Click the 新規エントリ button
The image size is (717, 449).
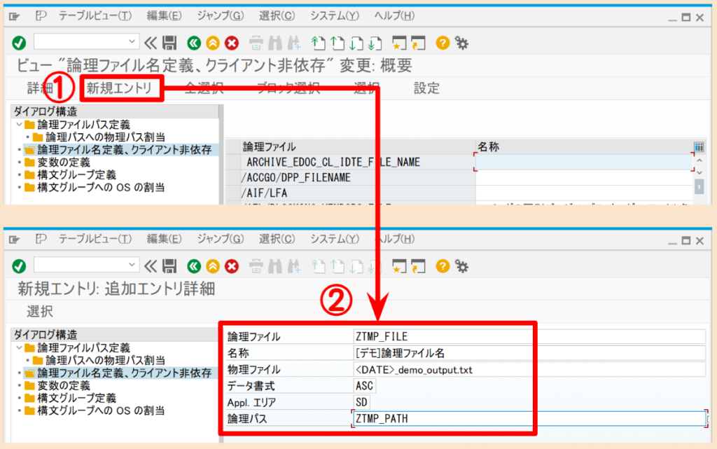pos(121,88)
